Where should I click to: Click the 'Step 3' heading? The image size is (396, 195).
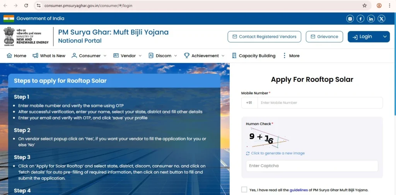[22, 157]
